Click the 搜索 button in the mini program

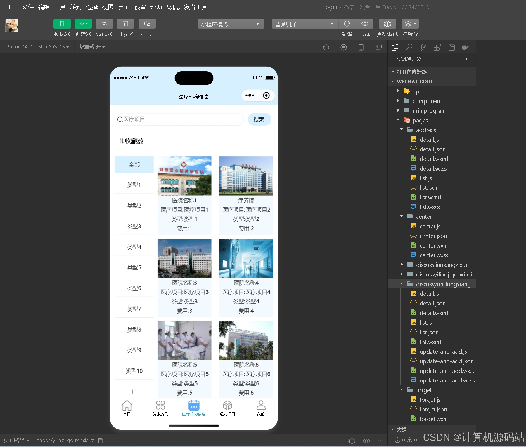click(x=259, y=119)
